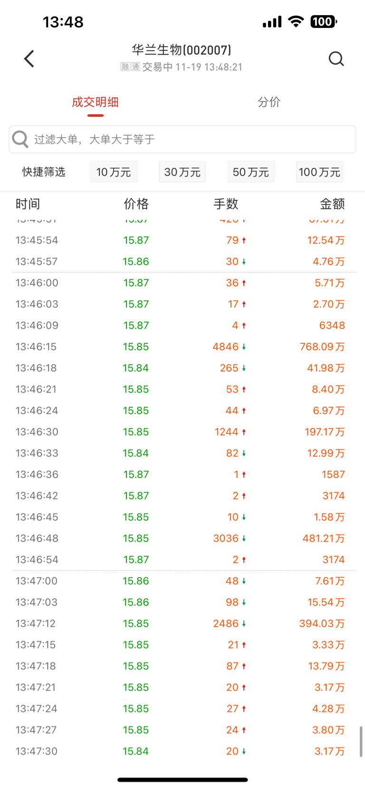The height and width of the screenshot is (789, 365).
Task: Tap the battery indicator icon
Action: (323, 22)
